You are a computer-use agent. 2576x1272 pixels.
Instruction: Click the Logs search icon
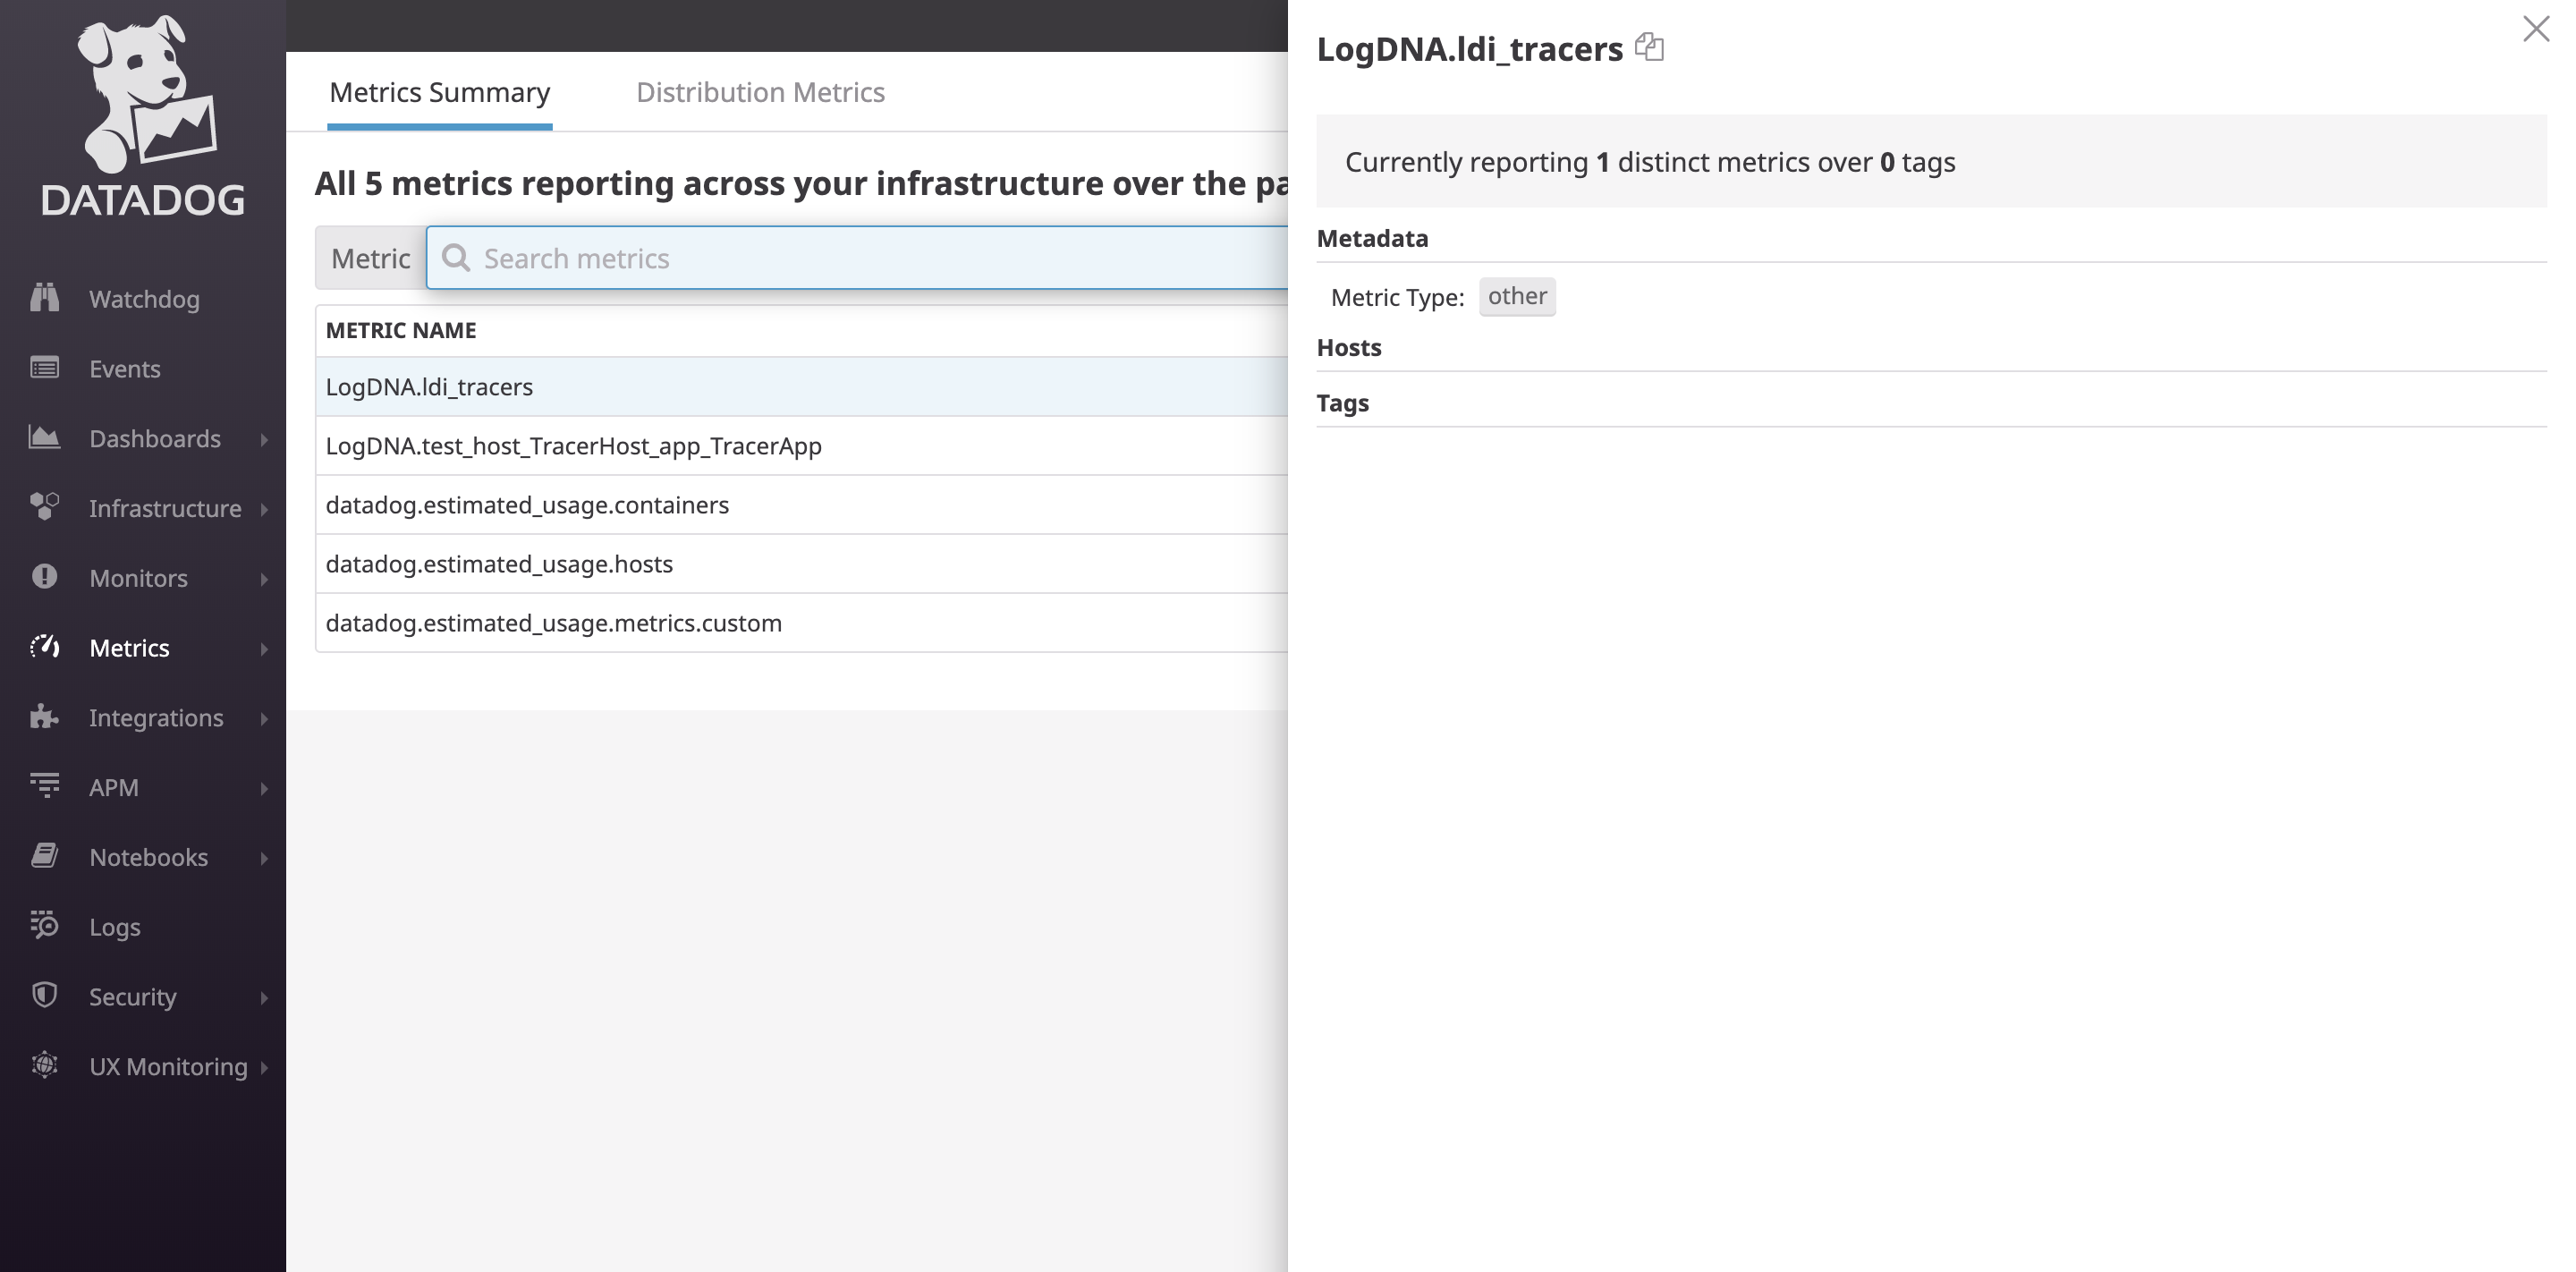click(44, 926)
